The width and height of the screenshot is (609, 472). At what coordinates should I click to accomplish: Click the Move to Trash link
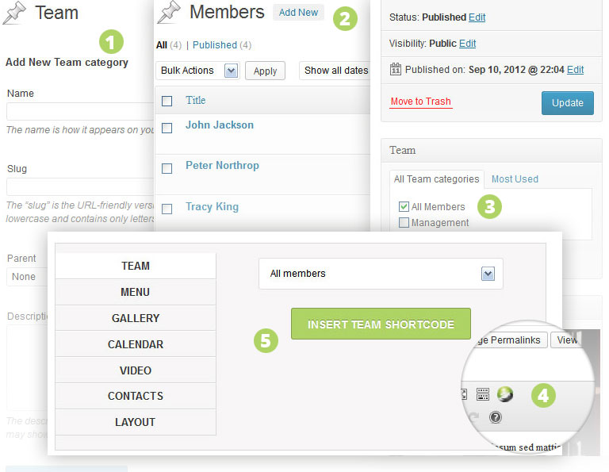(x=421, y=102)
